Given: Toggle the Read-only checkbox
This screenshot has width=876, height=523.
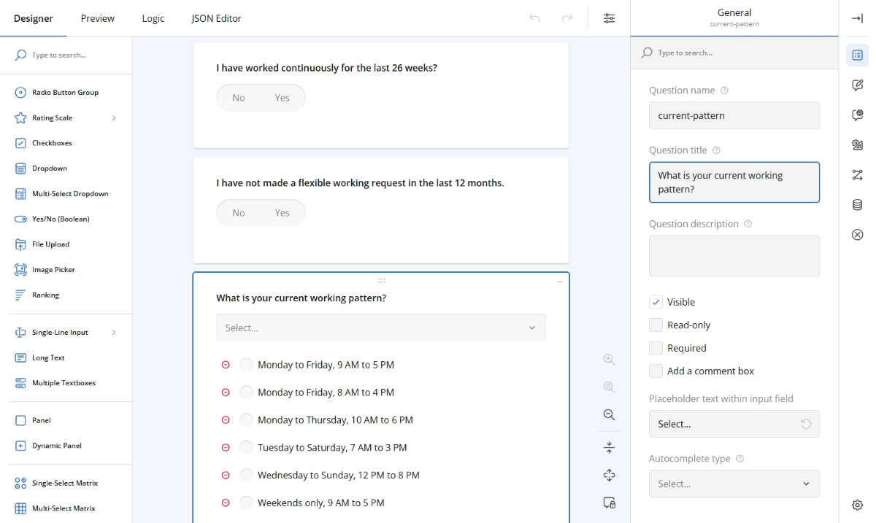Looking at the screenshot, I should (656, 325).
